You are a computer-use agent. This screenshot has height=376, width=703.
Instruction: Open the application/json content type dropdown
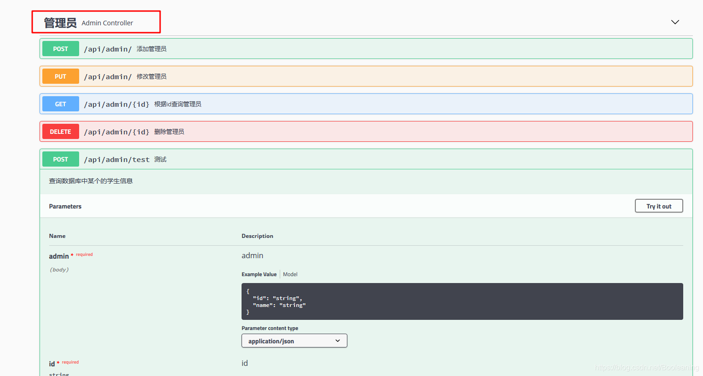(294, 341)
